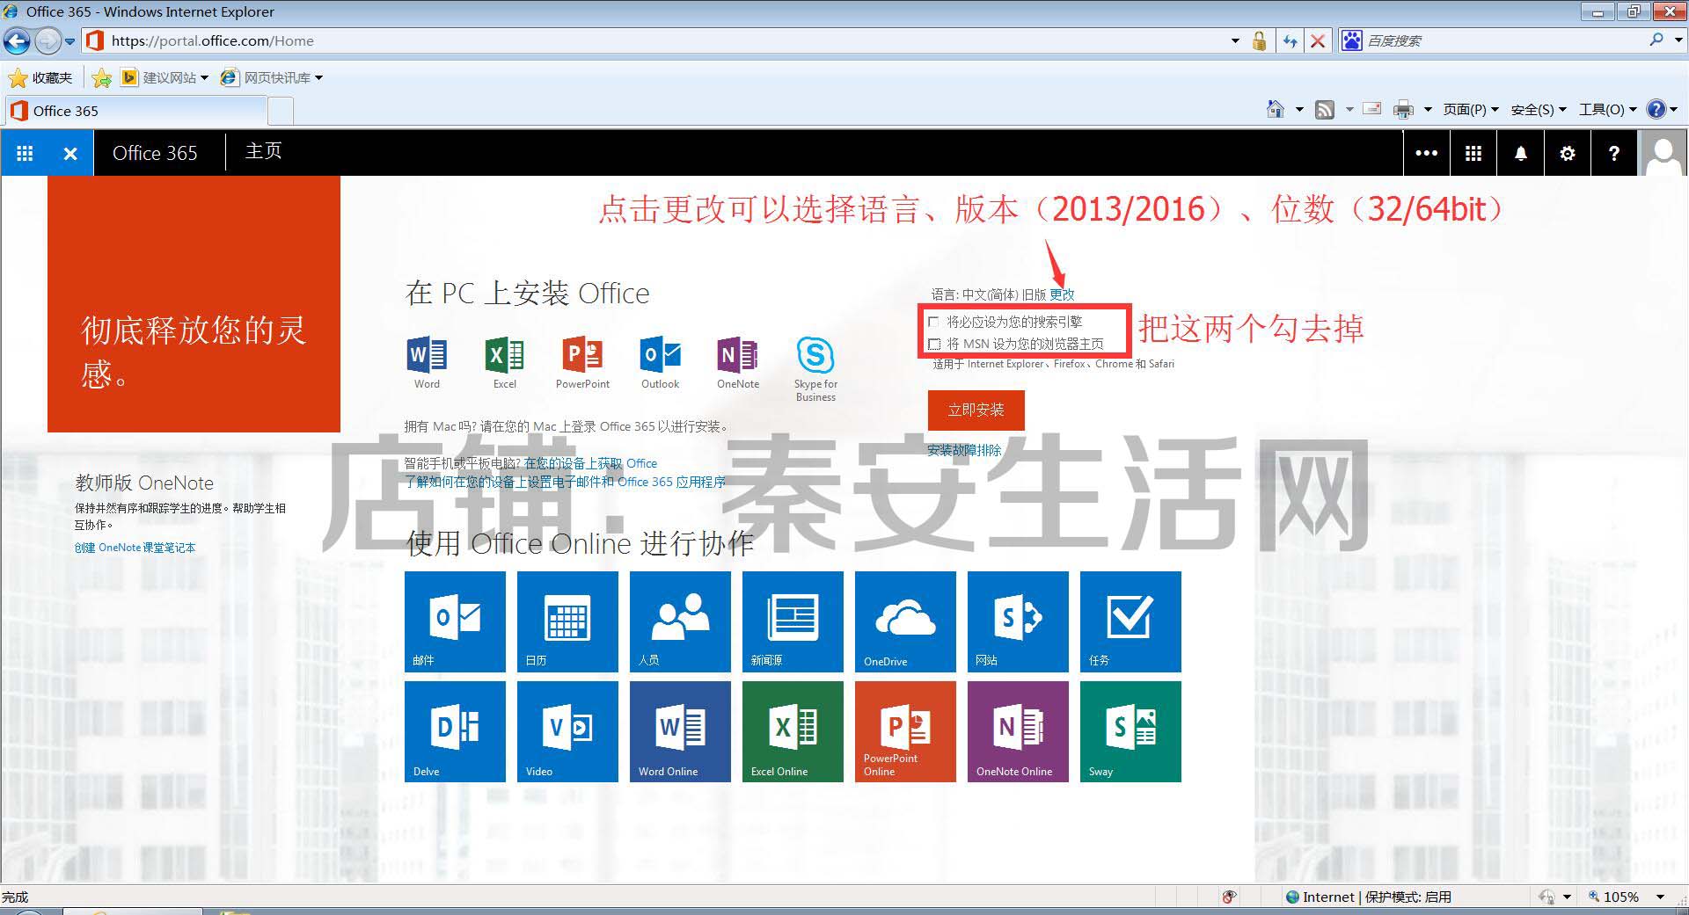
Task: Click the 更改 language link
Action: point(1062,294)
